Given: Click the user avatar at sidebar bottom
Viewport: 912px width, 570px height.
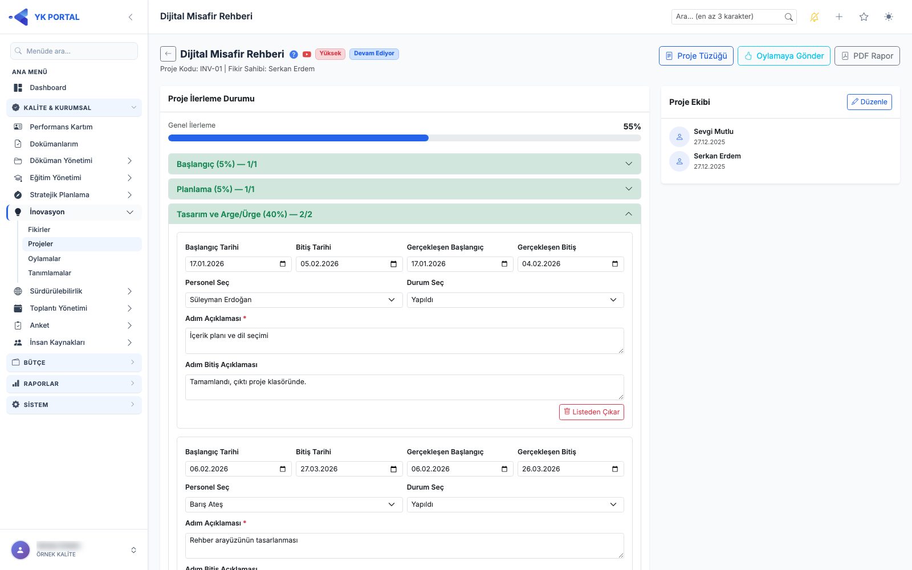Looking at the screenshot, I should coord(21,550).
